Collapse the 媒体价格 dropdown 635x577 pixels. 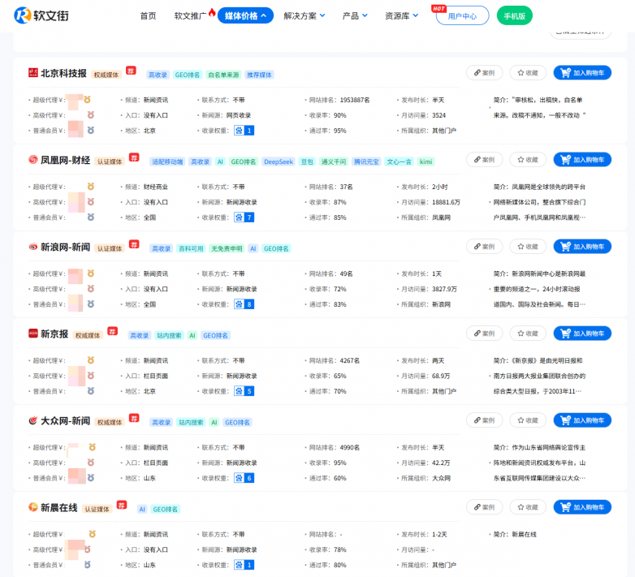[245, 15]
